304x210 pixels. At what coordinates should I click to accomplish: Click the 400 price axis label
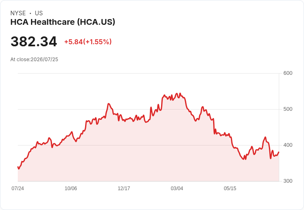click(288, 145)
